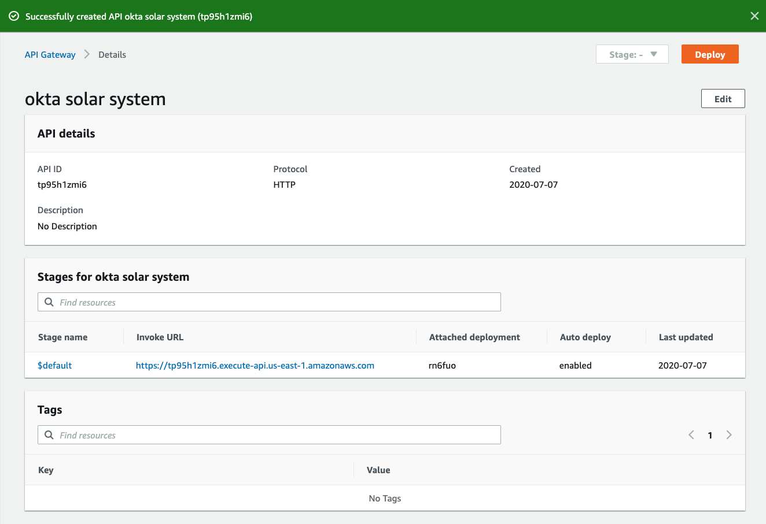This screenshot has width=766, height=524.
Task: Select the API ID value tp95h1zmi6
Action: point(62,185)
